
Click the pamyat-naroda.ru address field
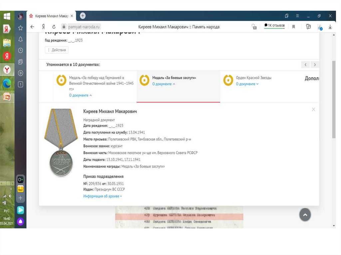point(84,27)
